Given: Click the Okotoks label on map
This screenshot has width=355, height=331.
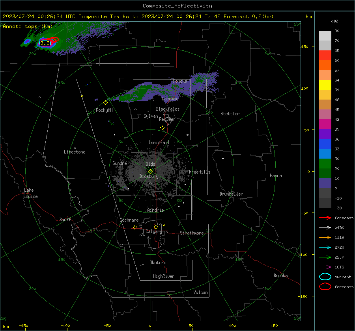Looking at the screenshot, I should point(158,263).
